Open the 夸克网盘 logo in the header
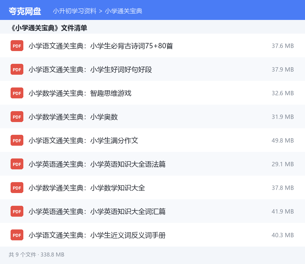 pos(25,11)
